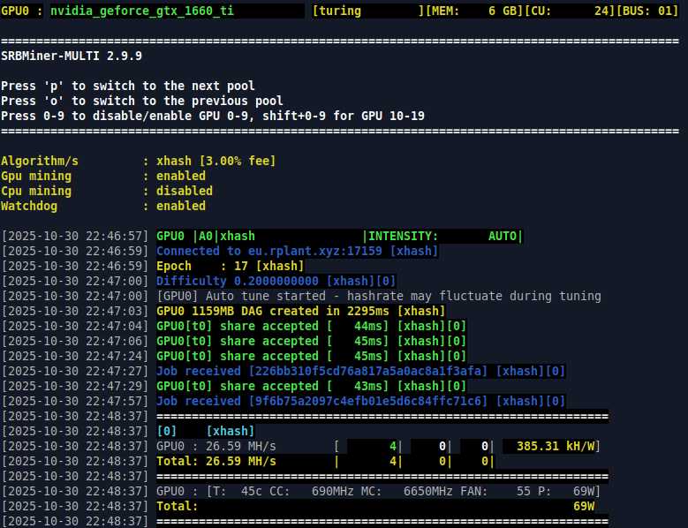Click the GPU0 |A0|xhash label

coord(206,236)
